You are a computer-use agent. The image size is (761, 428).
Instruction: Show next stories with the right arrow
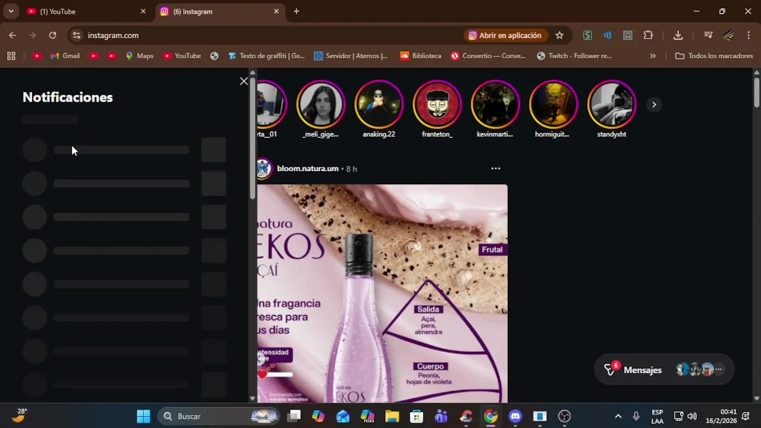coord(653,105)
